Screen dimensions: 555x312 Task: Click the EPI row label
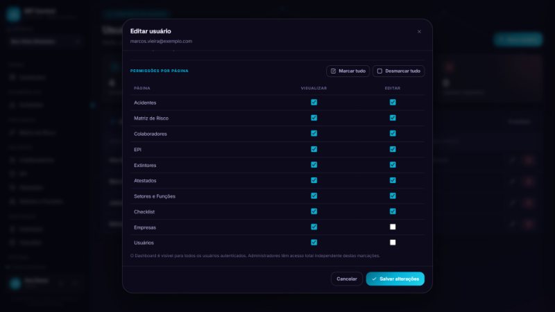137,150
